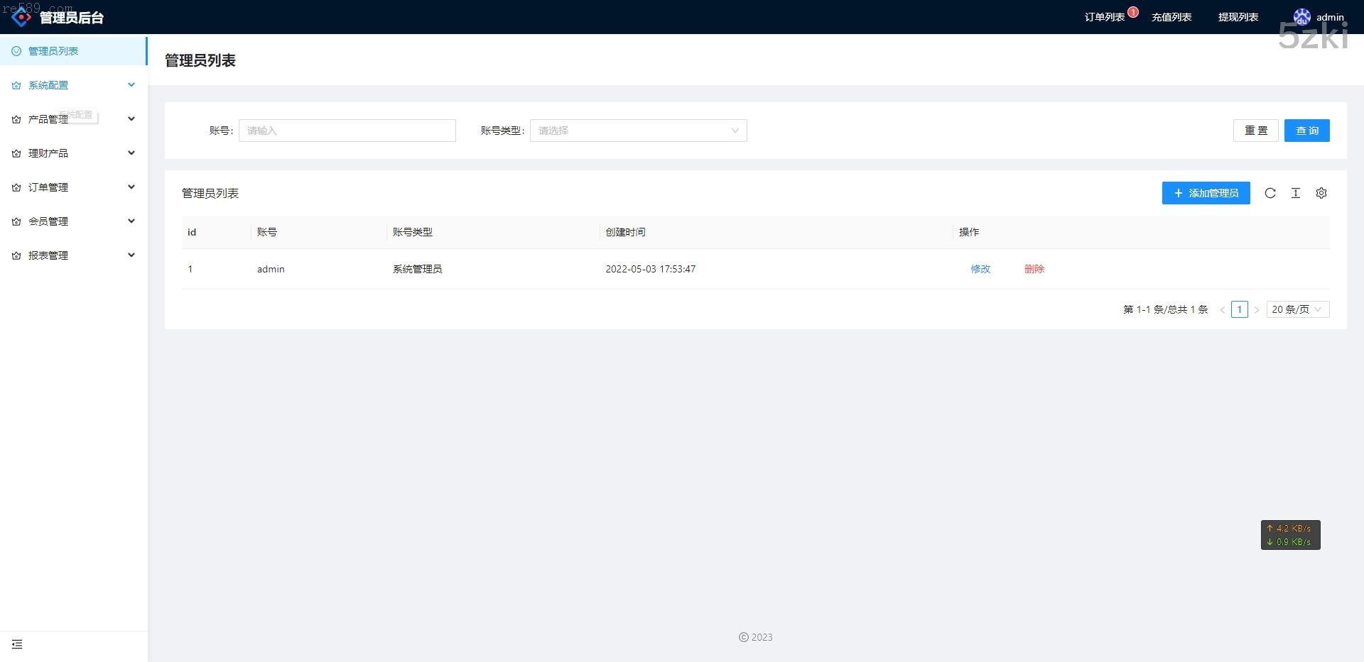This screenshot has width=1364, height=662.
Task: Go to previous page arrow
Action: [x=1223, y=309]
